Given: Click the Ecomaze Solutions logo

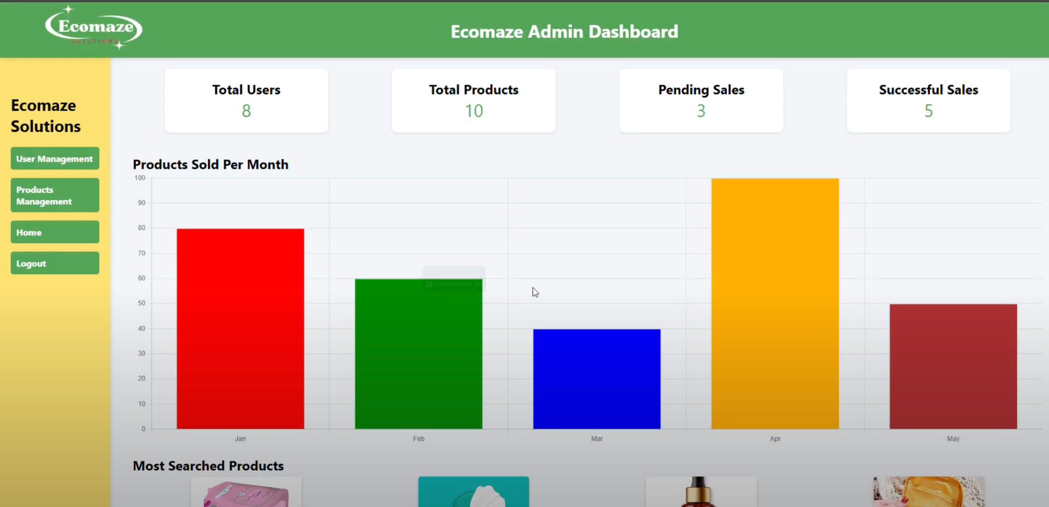Looking at the screenshot, I should (93, 27).
